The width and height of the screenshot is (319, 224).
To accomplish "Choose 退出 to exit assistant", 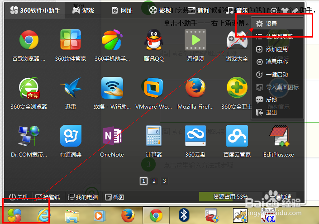I will 277,112.
